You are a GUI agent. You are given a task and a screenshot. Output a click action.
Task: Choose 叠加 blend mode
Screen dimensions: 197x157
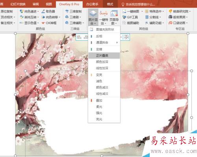tap(104, 100)
